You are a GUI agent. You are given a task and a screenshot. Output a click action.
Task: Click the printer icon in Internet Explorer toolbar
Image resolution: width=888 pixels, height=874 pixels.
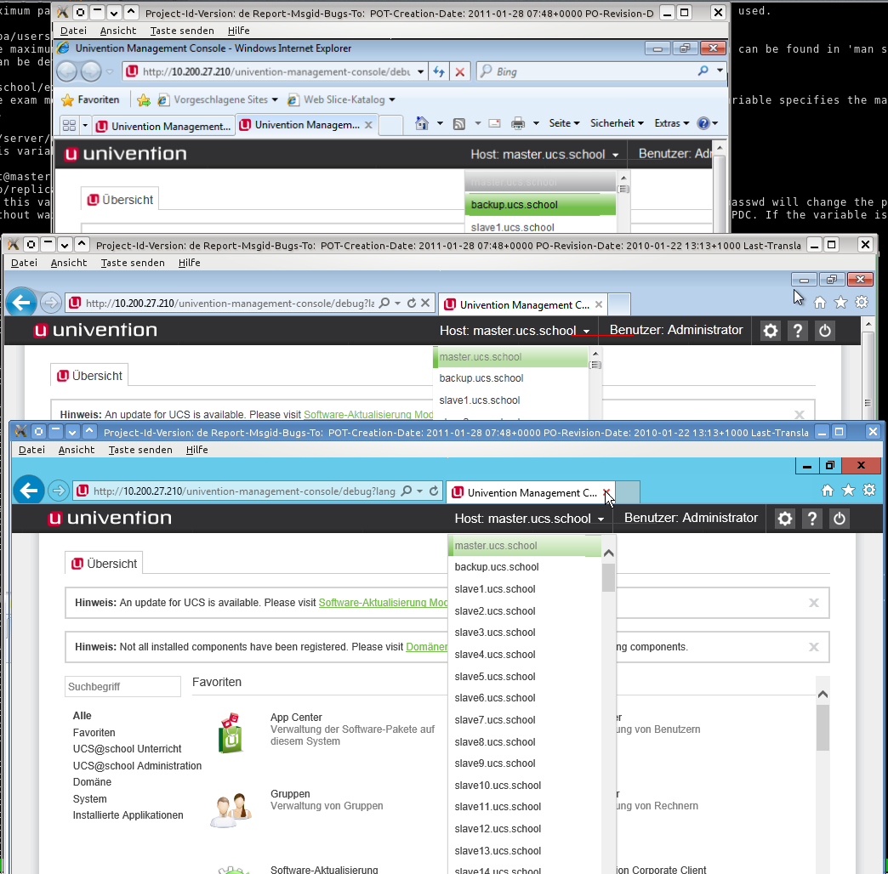(x=517, y=124)
